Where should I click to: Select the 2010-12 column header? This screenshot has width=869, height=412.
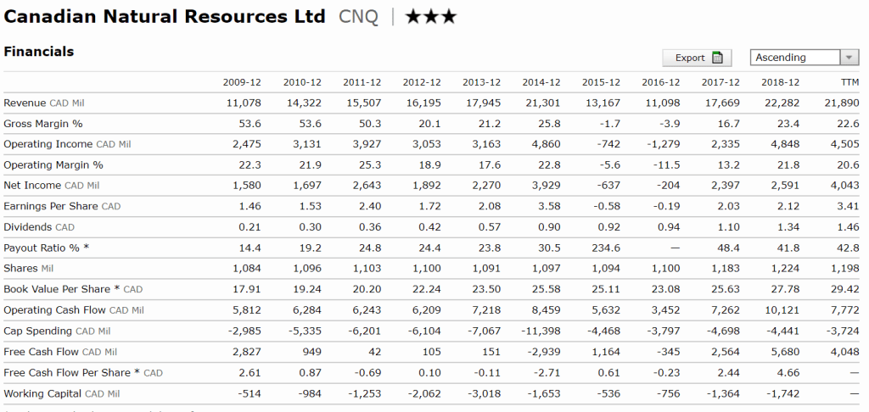coord(302,82)
